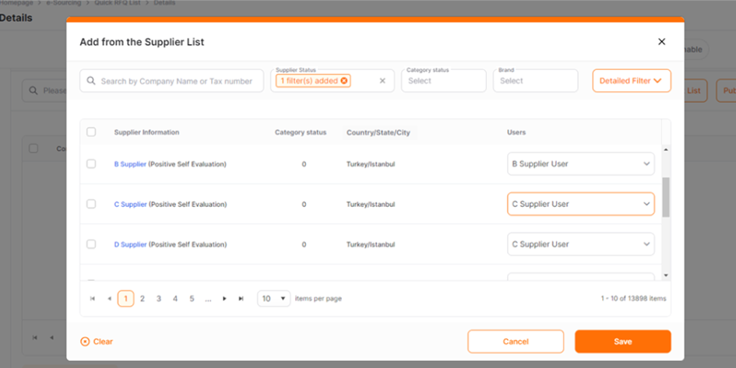
Task: Select page 1 in the pager
Action: click(125, 299)
